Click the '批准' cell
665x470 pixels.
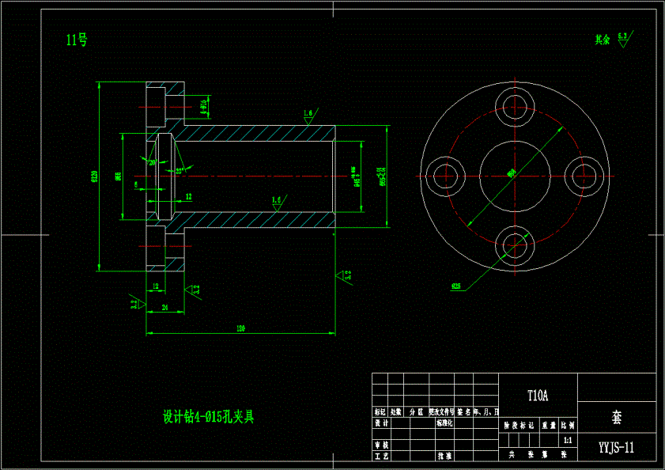[x=444, y=456]
